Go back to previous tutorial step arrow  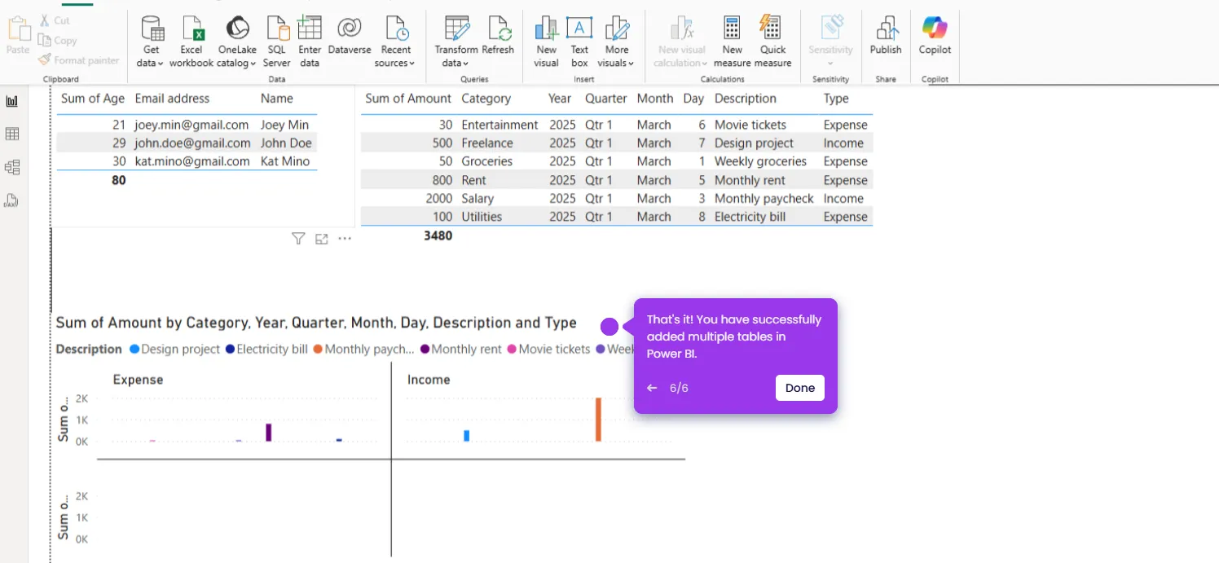pyautogui.click(x=652, y=388)
